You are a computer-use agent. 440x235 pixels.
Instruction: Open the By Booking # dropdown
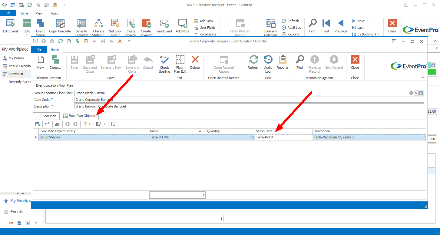365,34
